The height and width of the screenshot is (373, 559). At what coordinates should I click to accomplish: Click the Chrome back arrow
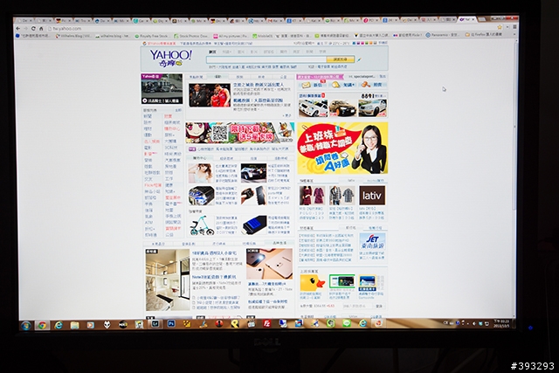[x=18, y=28]
